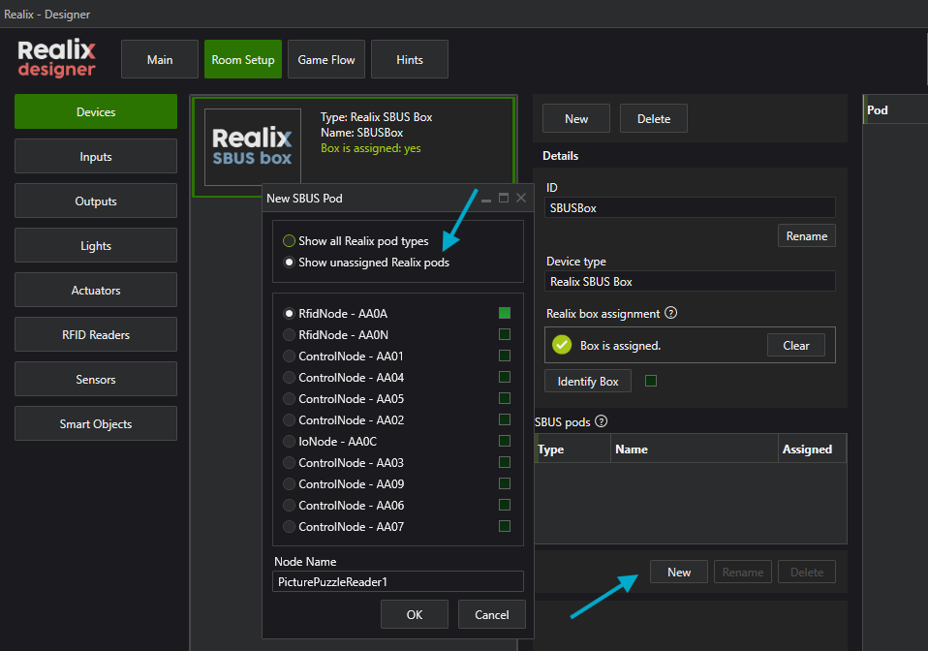This screenshot has width=928, height=651.
Task: Clear the Realix box assignment
Action: point(796,345)
